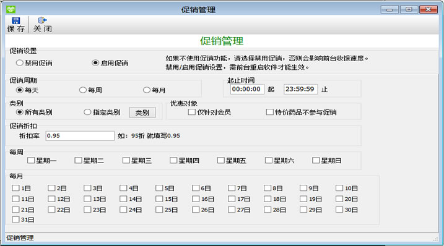This screenshot has width=444, height=246.
Task: Click the start time 00:00:00 field
Action: point(247,89)
